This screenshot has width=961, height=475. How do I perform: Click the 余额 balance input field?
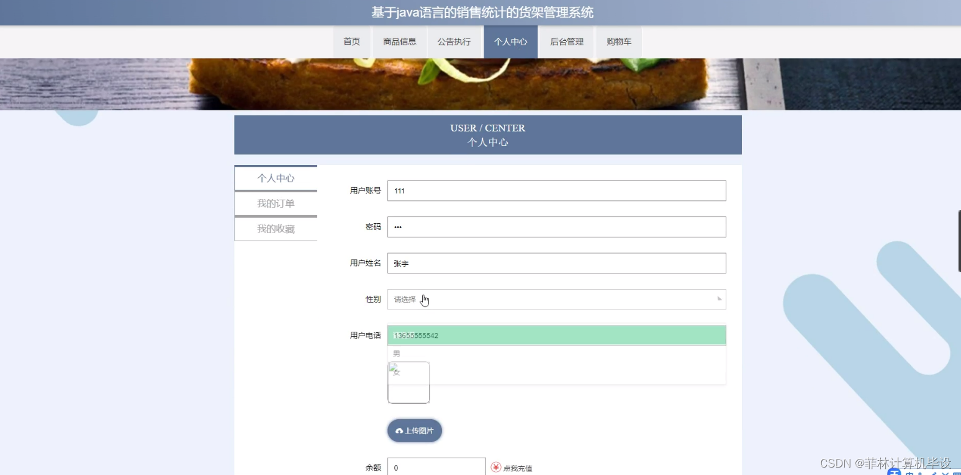pos(436,468)
